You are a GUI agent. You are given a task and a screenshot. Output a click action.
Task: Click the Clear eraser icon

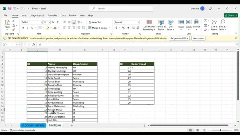(205, 30)
